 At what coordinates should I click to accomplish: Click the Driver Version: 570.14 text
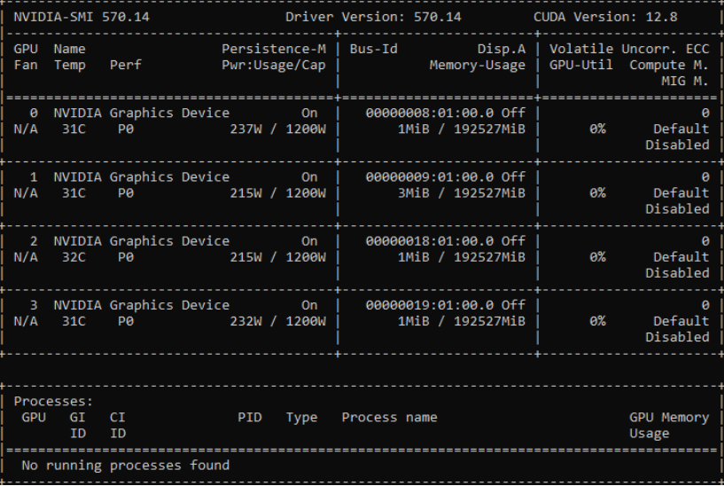pyautogui.click(x=373, y=17)
